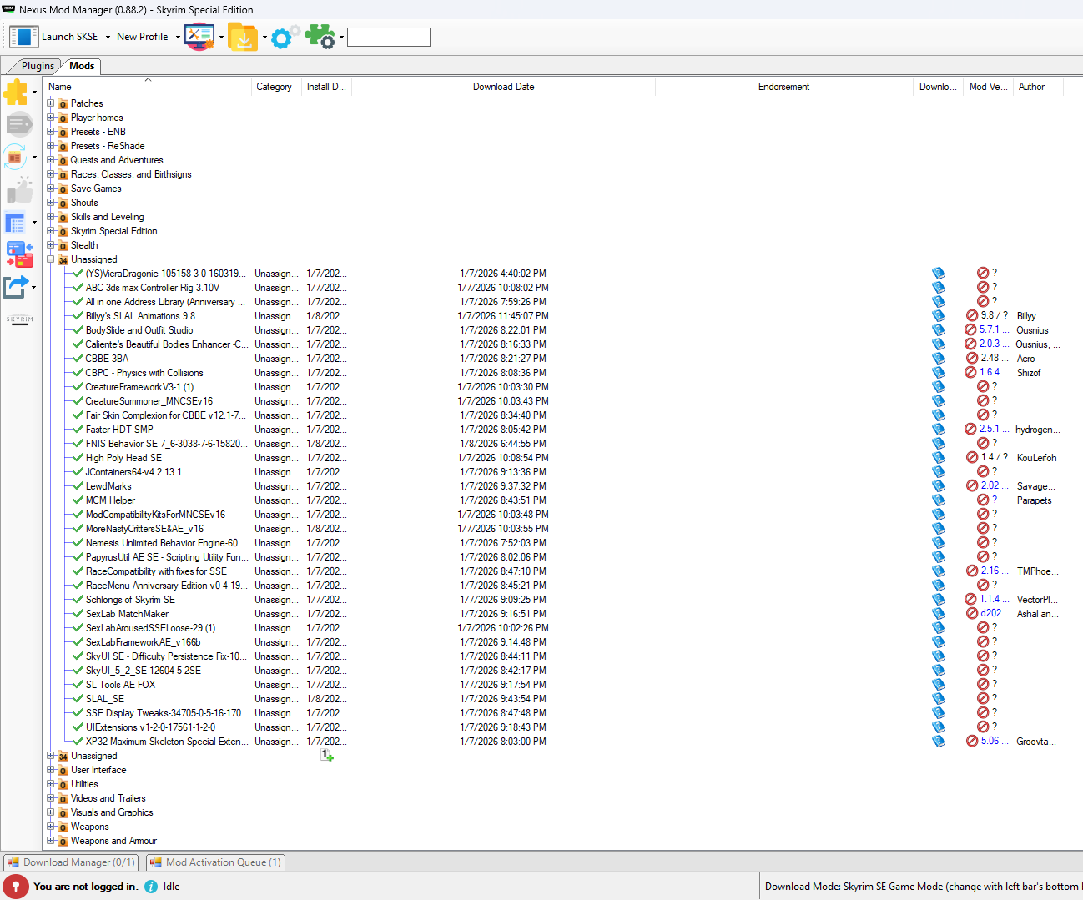Select the Mods tab
The width and height of the screenshot is (1083, 900).
(x=82, y=66)
